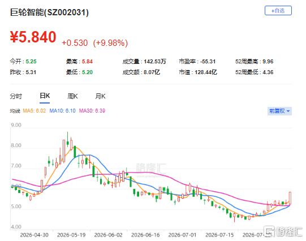
Task: Open the 月K monthly chart tab
Action: [x=100, y=96]
